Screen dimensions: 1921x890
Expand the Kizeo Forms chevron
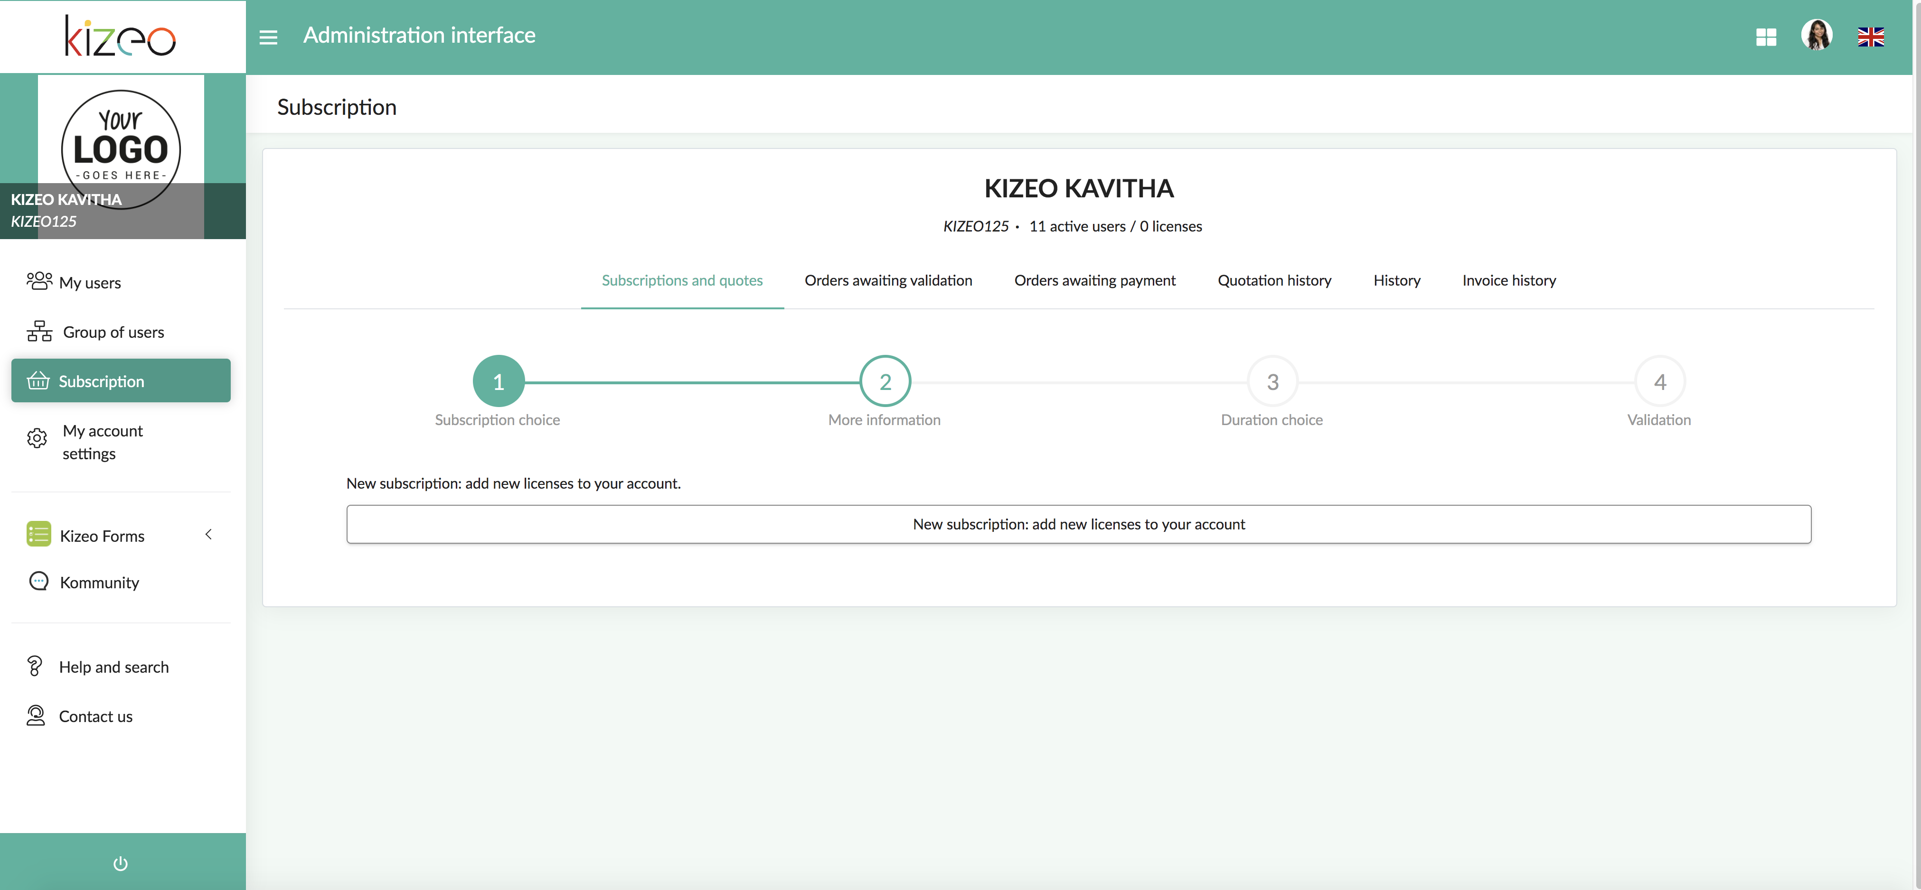(209, 534)
